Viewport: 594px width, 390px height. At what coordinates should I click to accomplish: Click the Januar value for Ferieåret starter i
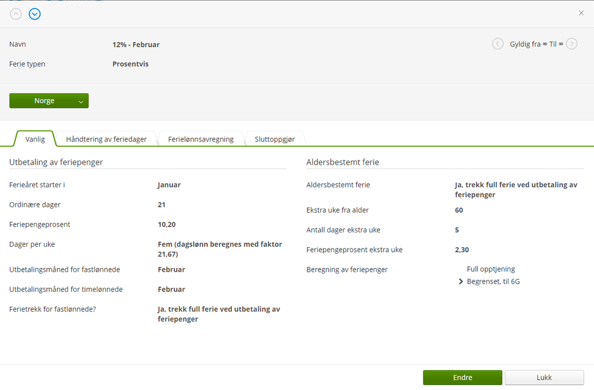(169, 185)
